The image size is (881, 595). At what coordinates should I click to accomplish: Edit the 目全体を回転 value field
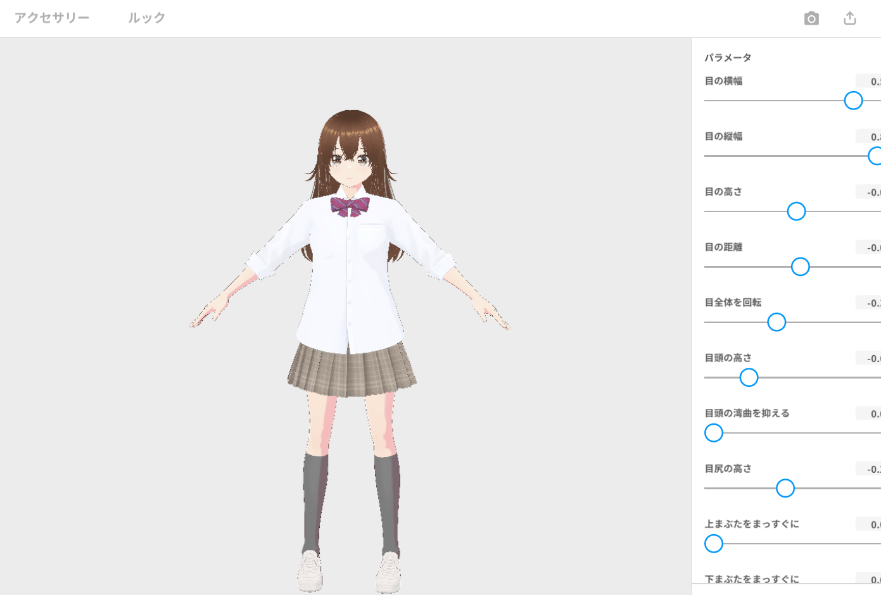coord(868,303)
